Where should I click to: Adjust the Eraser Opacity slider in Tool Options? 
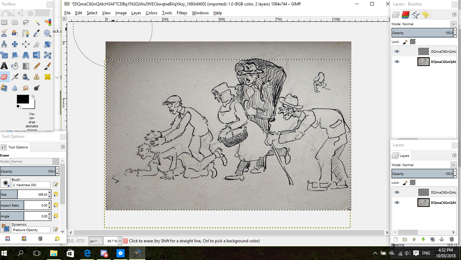tap(28, 171)
